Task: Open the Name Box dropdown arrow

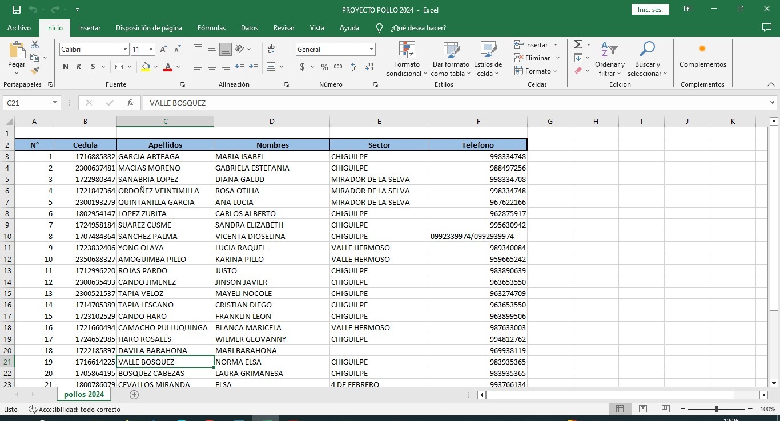Action: point(55,103)
